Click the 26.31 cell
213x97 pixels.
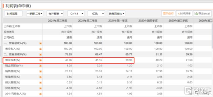[x=99, y=71]
